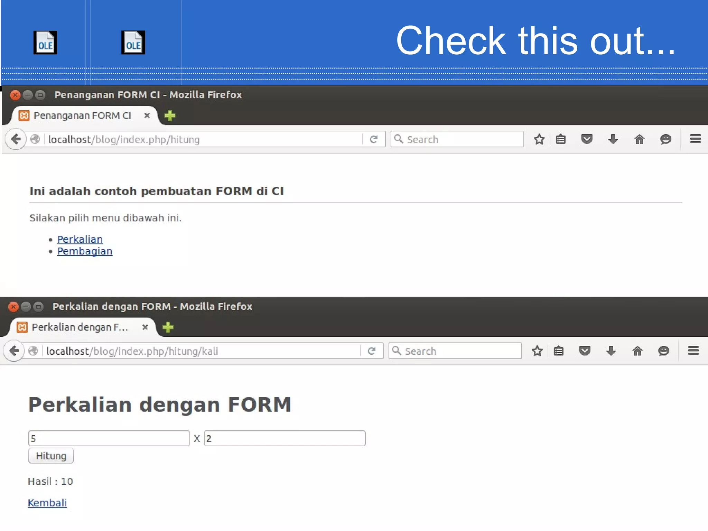Open hamburger menu in lower Firefox window
Viewport: 708px width, 531px height.
(693, 351)
